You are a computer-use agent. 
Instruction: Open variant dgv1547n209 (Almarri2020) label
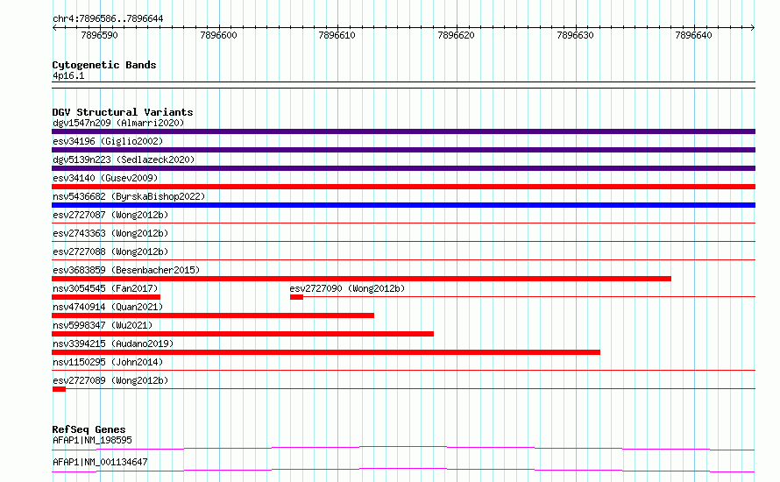coord(118,123)
